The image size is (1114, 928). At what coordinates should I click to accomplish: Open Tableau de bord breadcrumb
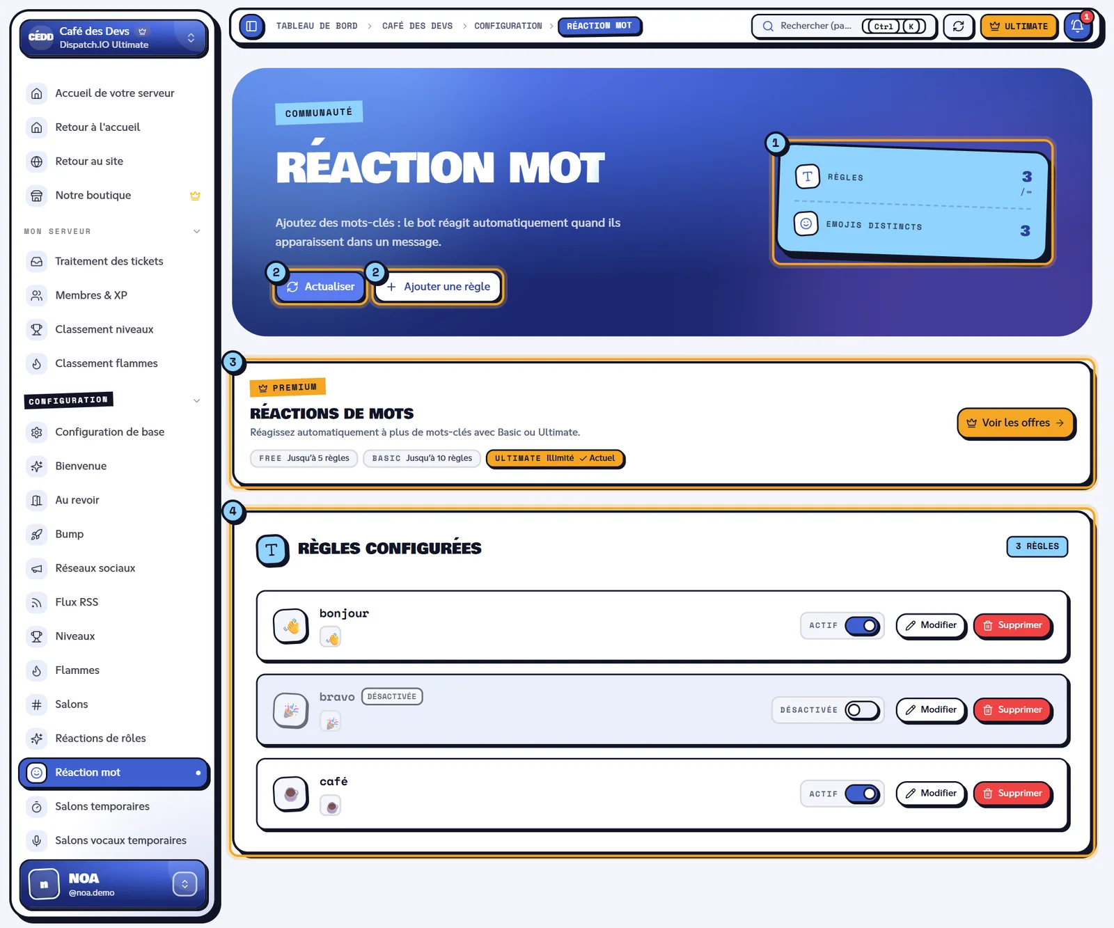coord(317,26)
